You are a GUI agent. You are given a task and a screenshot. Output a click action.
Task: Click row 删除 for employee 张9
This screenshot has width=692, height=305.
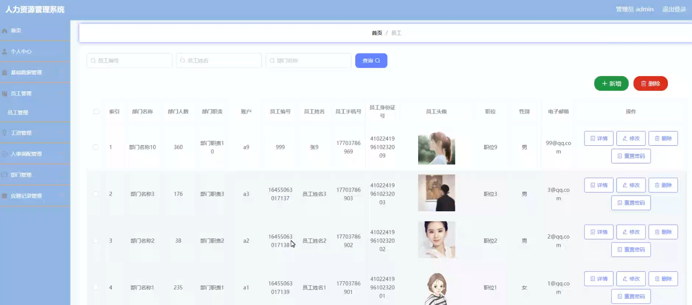663,138
